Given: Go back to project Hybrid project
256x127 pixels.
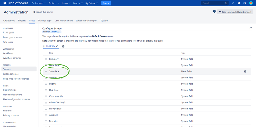Looking at the screenshot, I should point(235,12).
